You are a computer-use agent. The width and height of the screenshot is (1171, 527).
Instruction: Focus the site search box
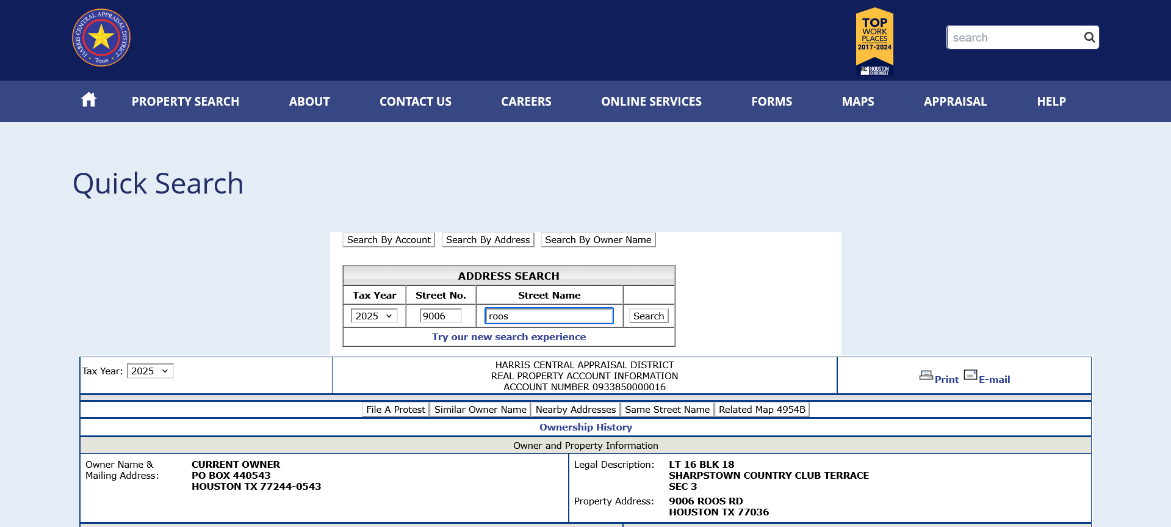pos(1015,37)
